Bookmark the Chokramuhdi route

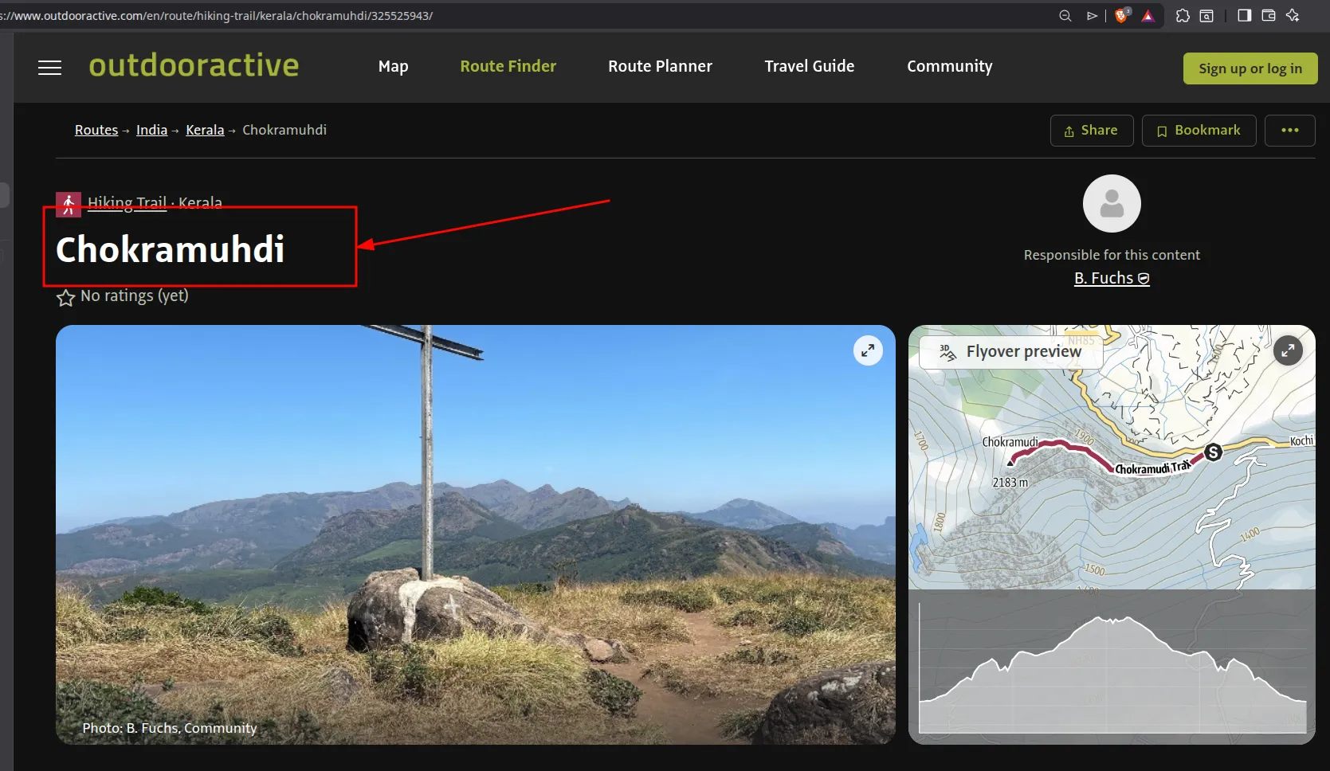point(1199,131)
